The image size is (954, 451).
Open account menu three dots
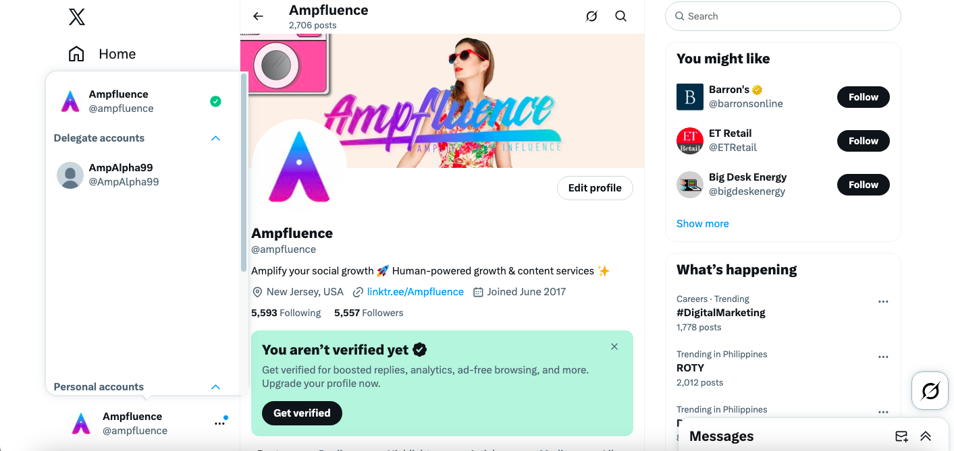[x=219, y=423]
